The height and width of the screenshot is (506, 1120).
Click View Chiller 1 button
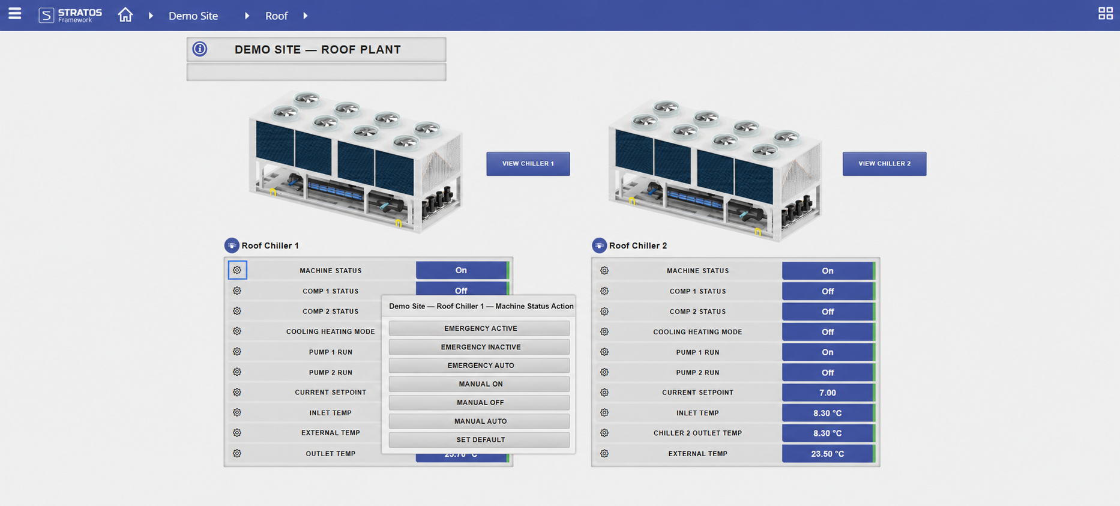528,164
